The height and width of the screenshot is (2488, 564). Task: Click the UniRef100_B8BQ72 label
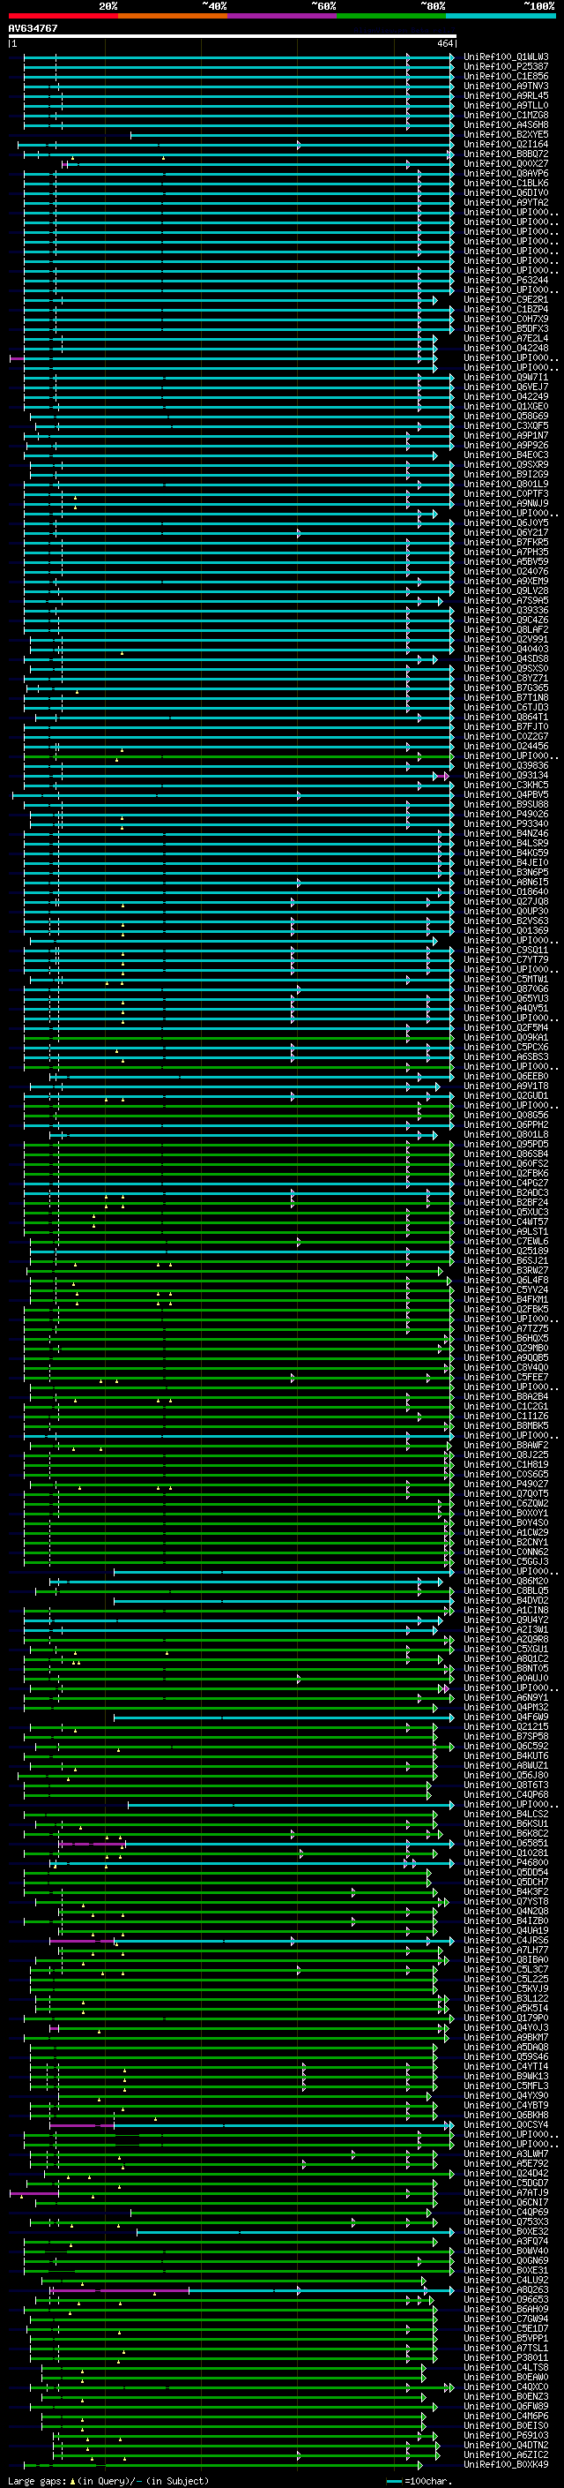pos(505,154)
